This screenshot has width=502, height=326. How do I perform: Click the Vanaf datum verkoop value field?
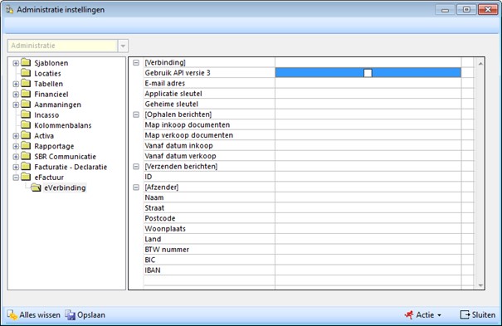368,156
